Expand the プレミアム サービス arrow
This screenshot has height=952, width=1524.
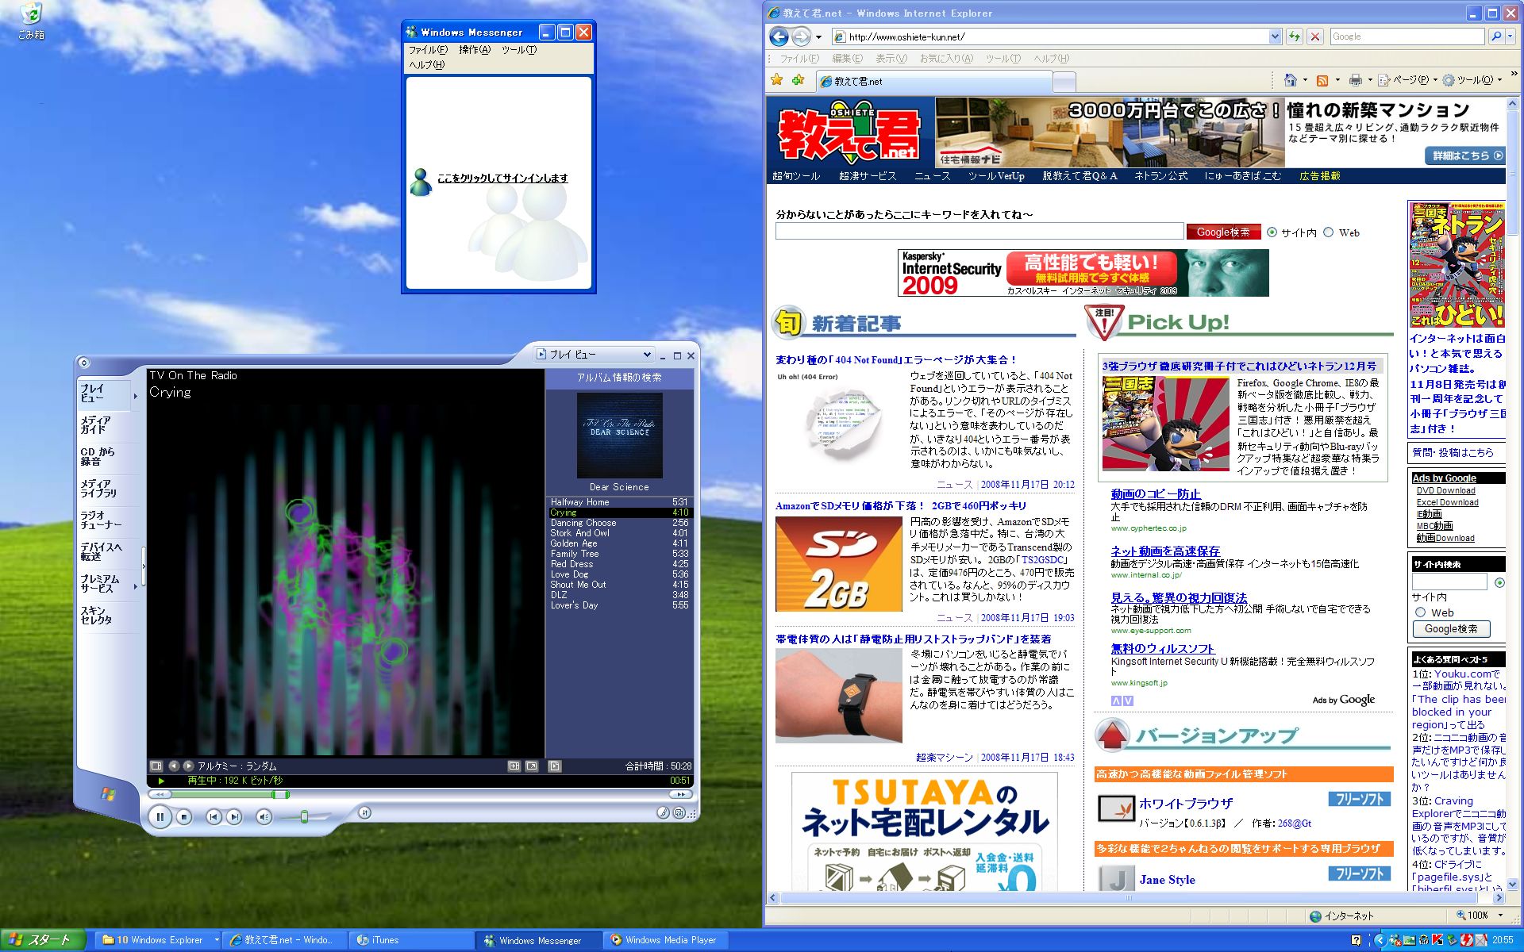click(x=136, y=586)
